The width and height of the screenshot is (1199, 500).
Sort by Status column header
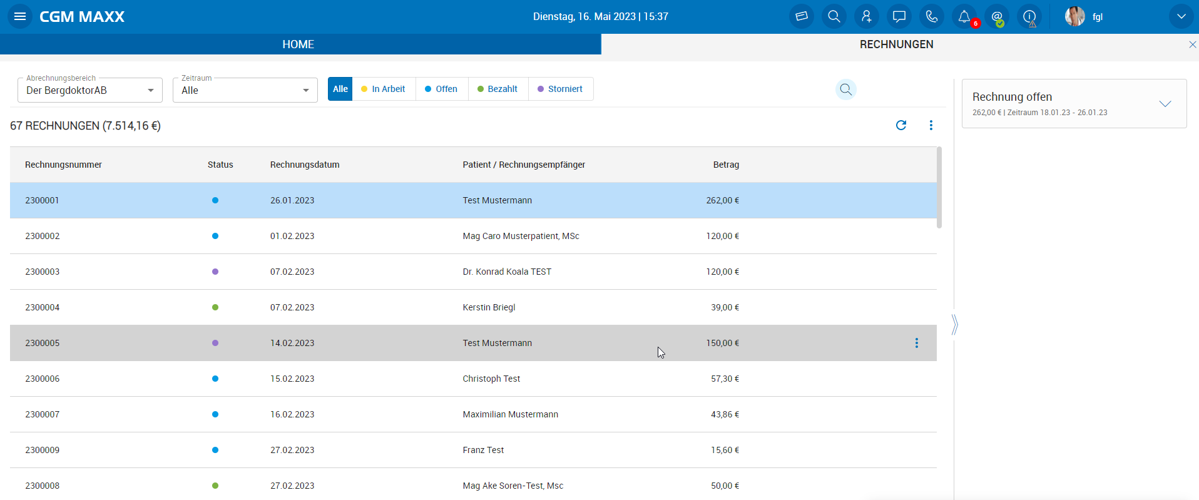click(220, 165)
